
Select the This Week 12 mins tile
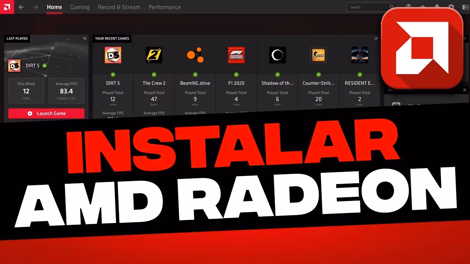point(26,91)
